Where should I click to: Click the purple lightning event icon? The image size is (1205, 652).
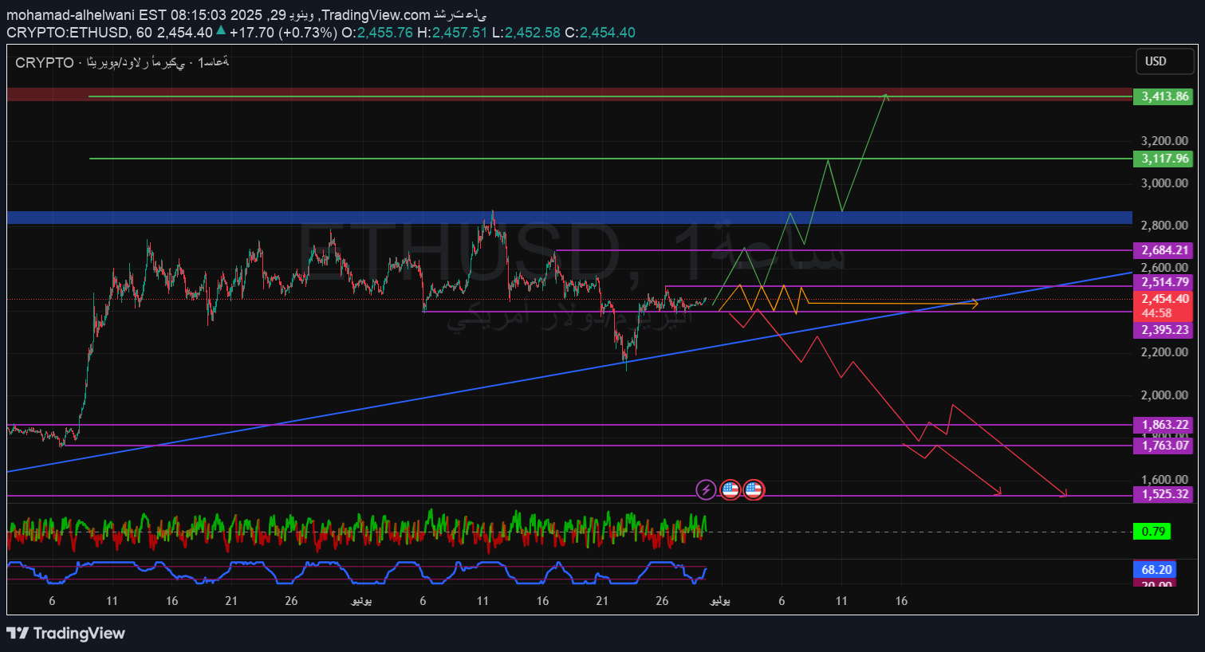point(706,489)
